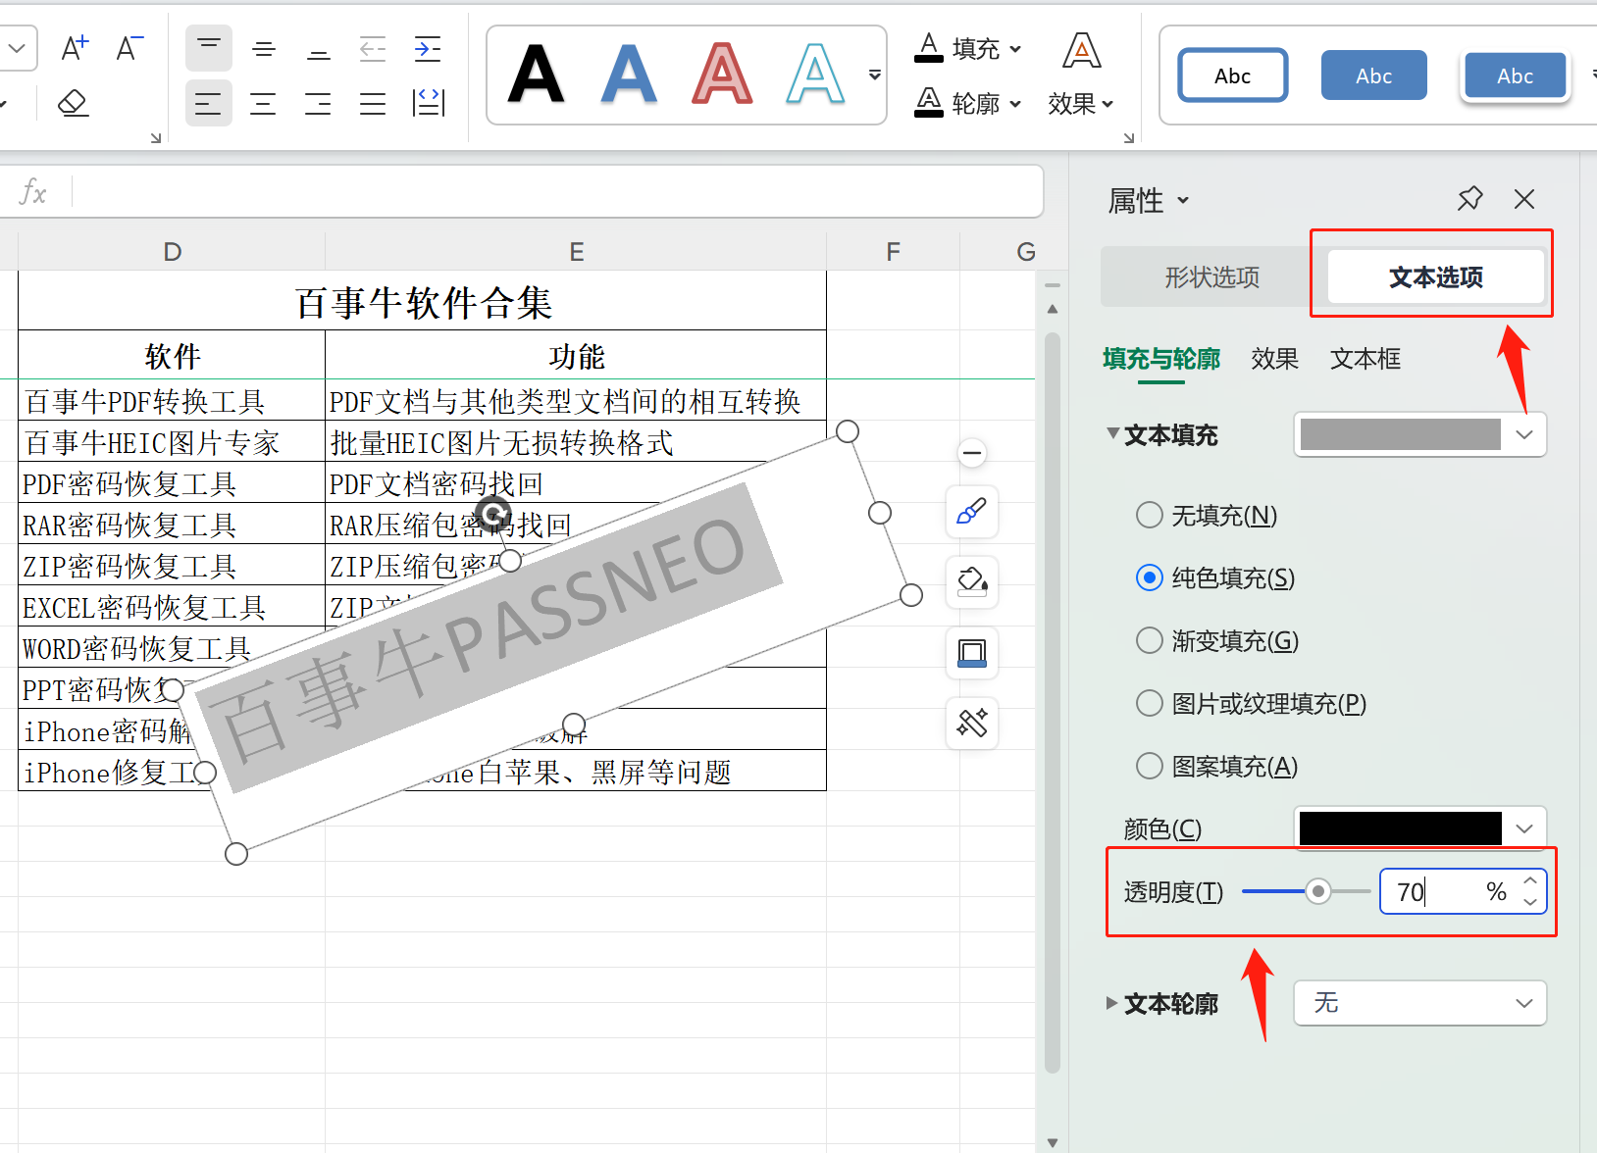Click the fx insert function icon
Viewport: 1597px width, 1153px height.
[x=33, y=191]
